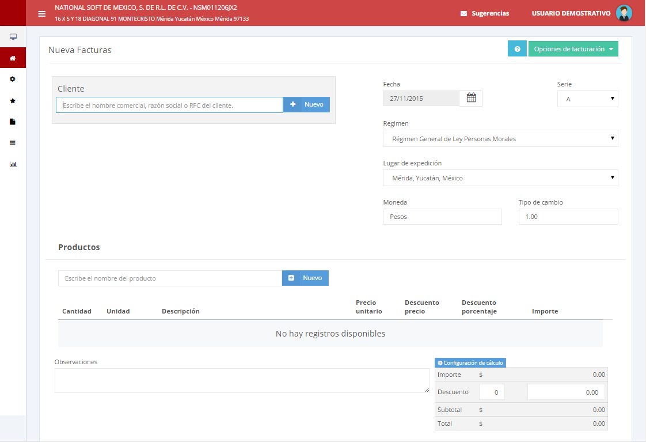Open Lugar de expedición dropdown
This screenshot has height=442, width=646.
[500, 178]
